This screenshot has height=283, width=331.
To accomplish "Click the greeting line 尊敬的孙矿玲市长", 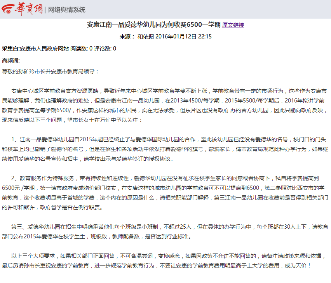I will (50, 71).
